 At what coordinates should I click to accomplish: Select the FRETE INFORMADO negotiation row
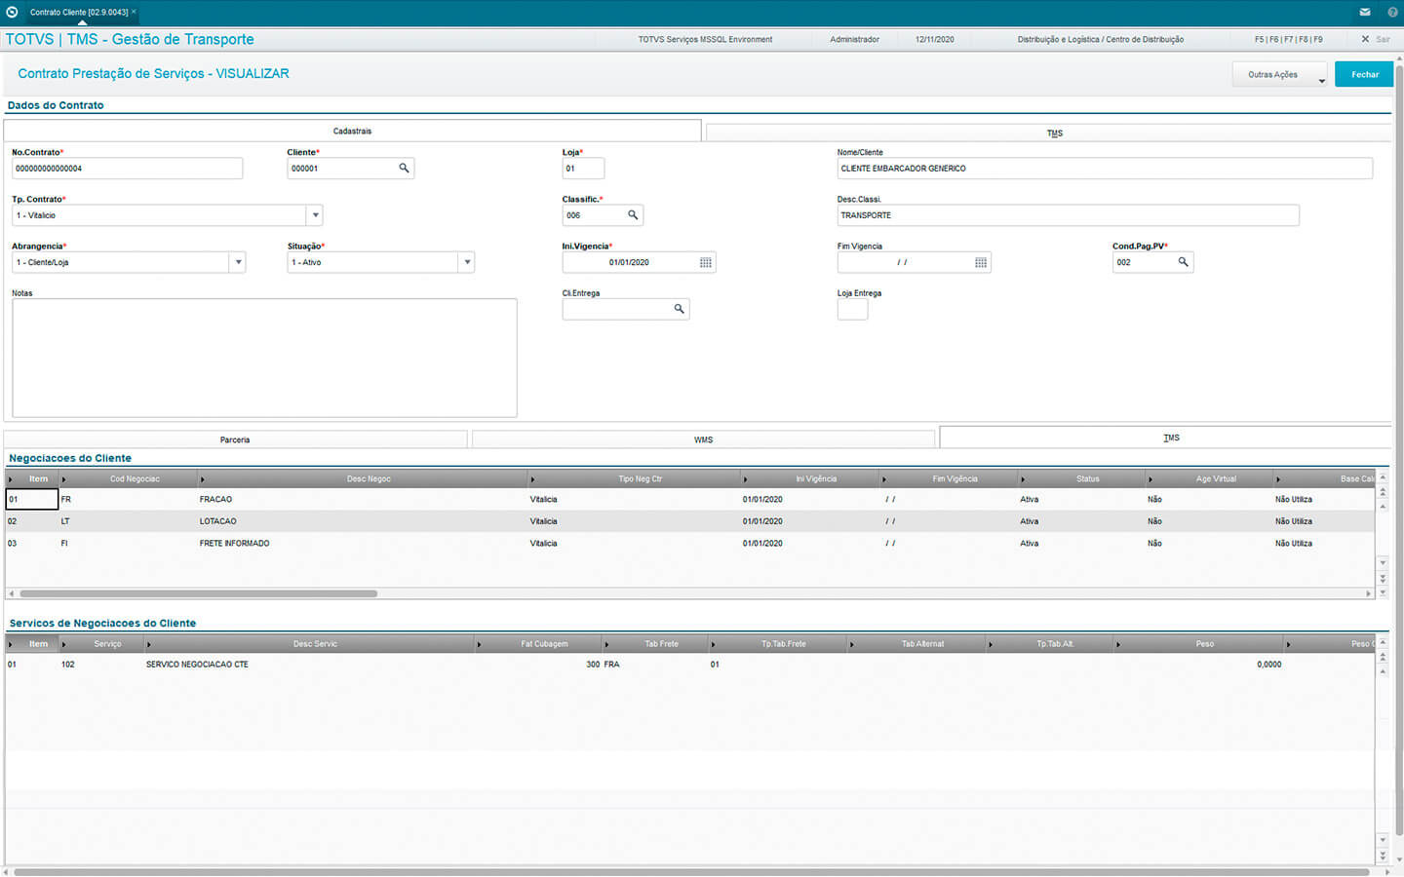click(690, 543)
